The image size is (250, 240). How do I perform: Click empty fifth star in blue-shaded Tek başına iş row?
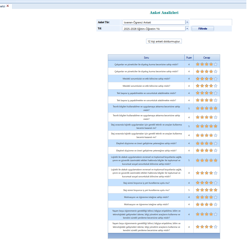point(216,93)
